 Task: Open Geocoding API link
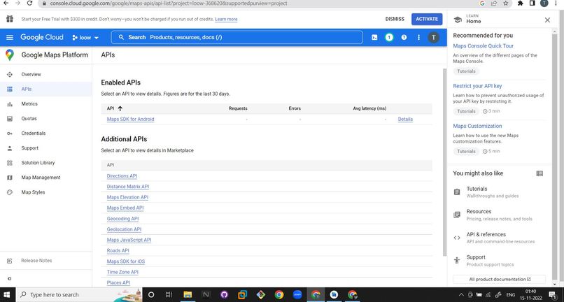[x=122, y=219]
